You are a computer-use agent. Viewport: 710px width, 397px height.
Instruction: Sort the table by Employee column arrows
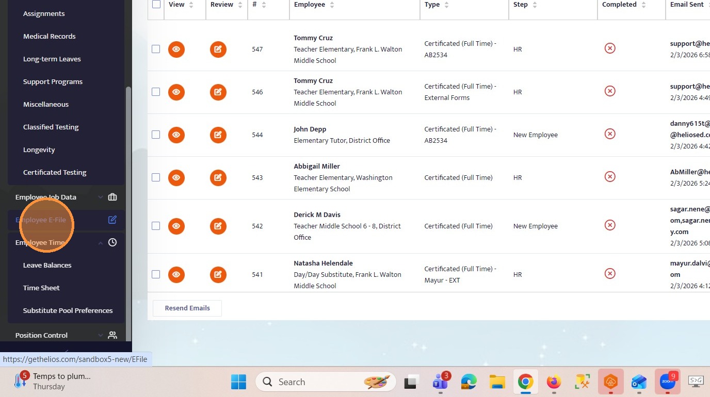point(332,5)
